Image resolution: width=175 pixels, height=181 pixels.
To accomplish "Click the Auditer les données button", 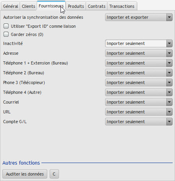I will (x=25, y=174).
